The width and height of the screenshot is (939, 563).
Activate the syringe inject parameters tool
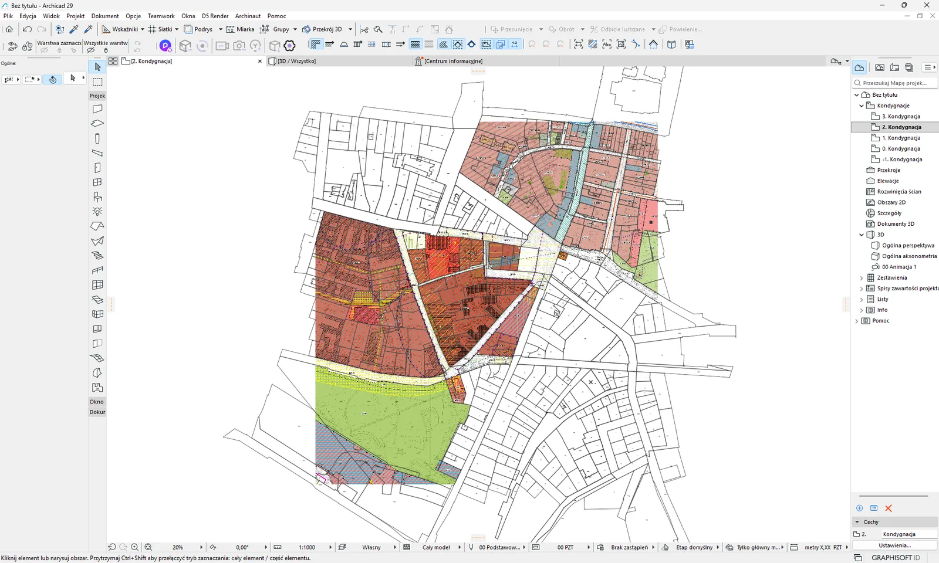click(88, 29)
